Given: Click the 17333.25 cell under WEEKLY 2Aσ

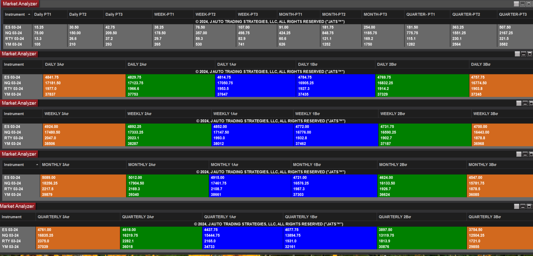Looking at the screenshot, I should click(x=168, y=133).
